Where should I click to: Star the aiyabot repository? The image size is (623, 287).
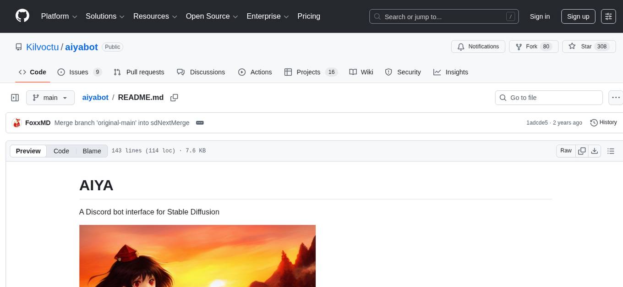(x=589, y=46)
